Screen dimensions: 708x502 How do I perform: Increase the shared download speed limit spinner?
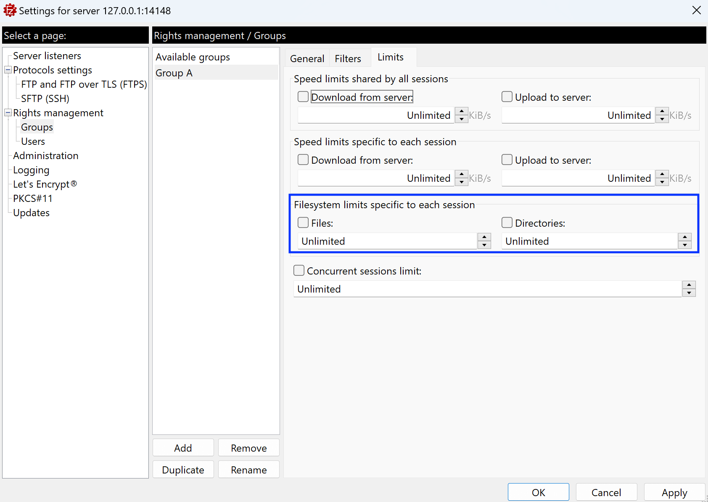tap(462, 111)
